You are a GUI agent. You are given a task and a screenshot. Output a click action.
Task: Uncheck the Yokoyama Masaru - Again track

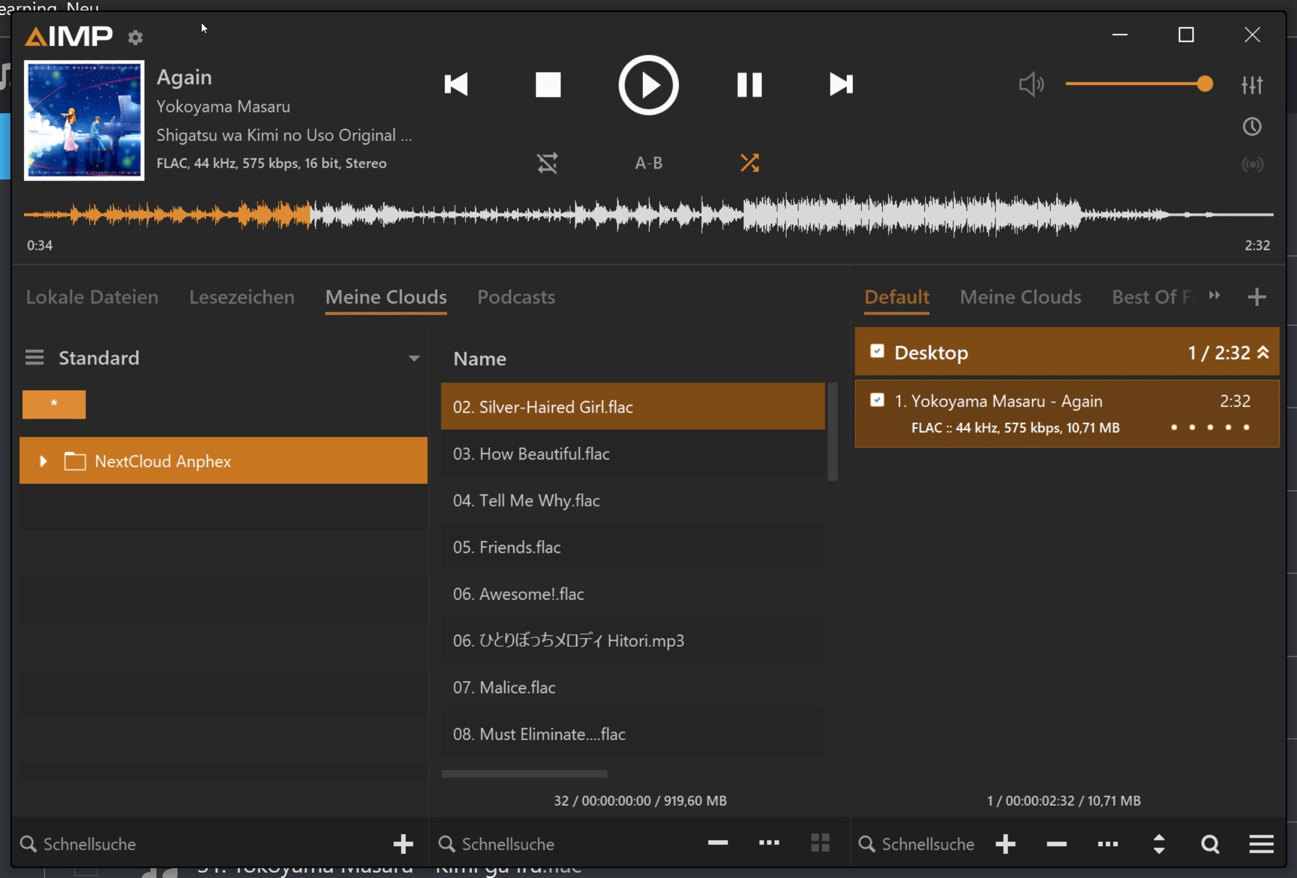(877, 400)
